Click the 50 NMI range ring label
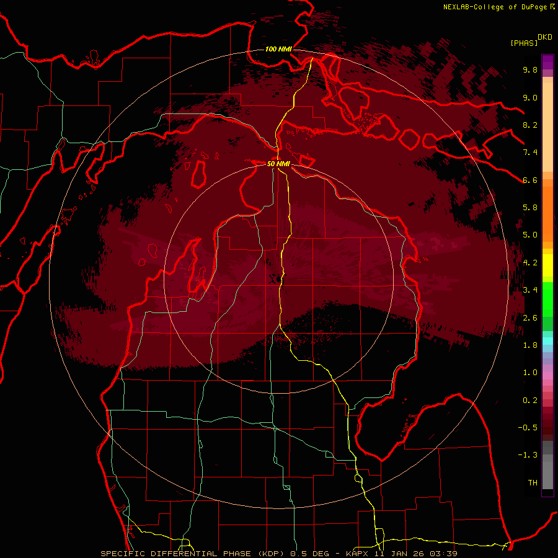This screenshot has height=558, width=558. pos(278,164)
